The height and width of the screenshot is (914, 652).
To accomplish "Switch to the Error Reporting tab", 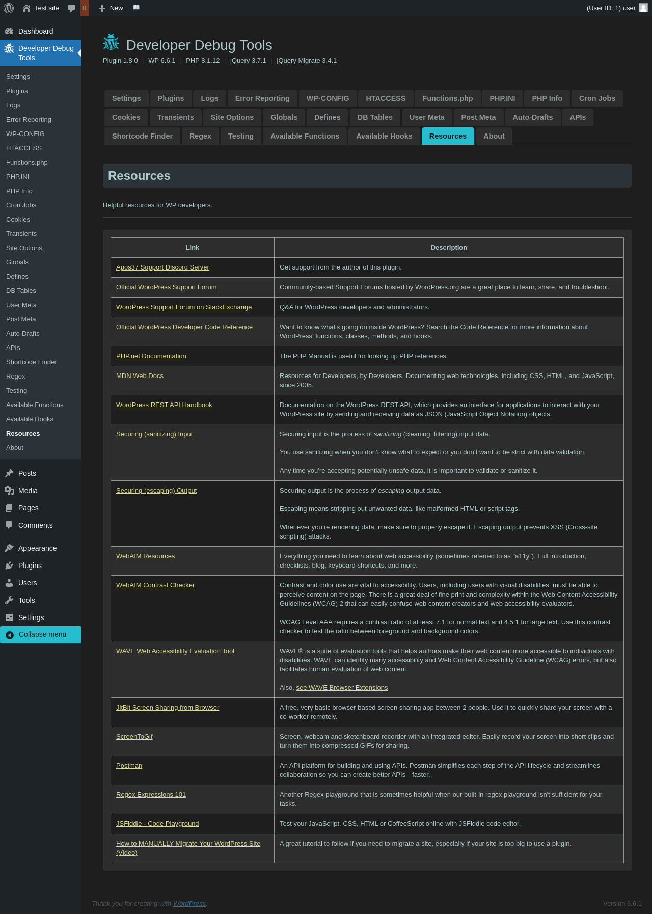I will tap(262, 98).
